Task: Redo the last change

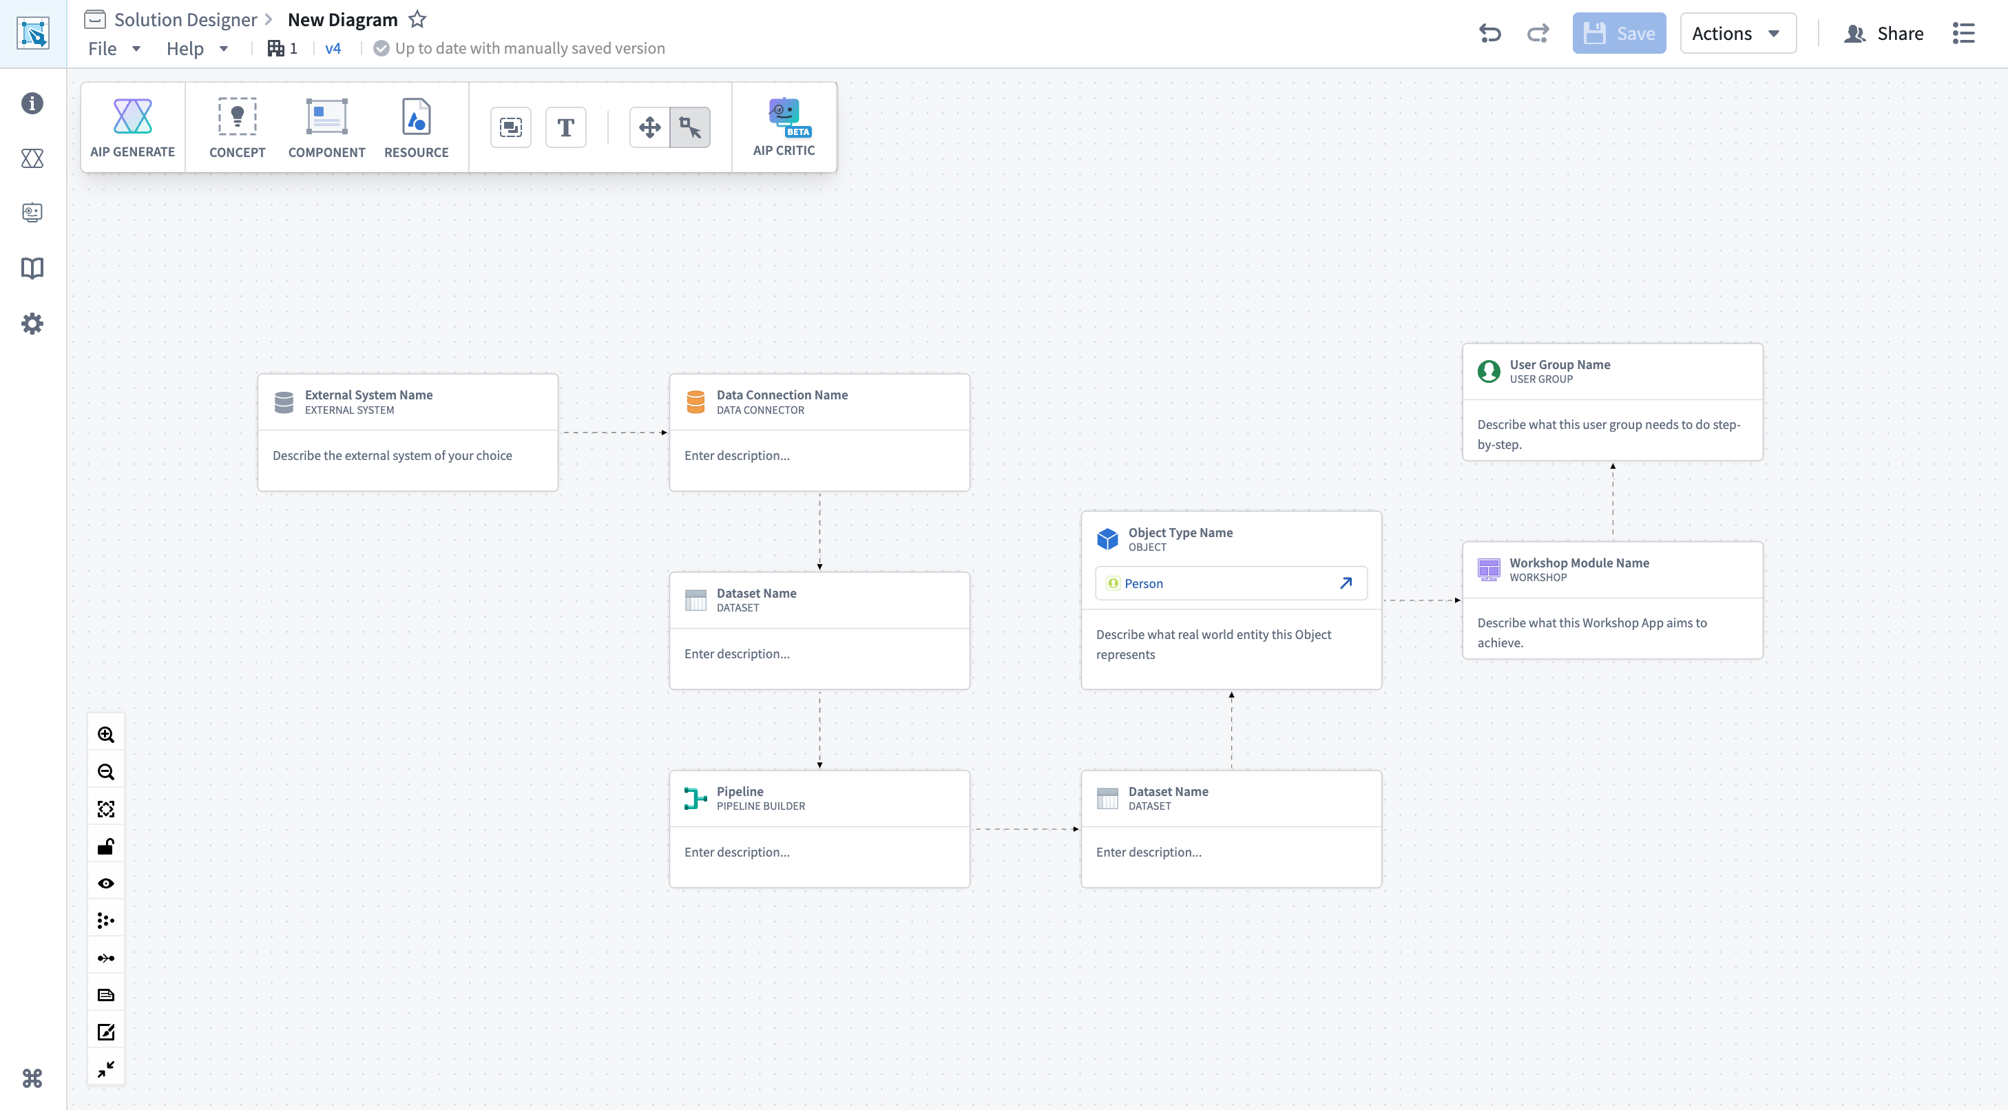Action: click(1538, 34)
